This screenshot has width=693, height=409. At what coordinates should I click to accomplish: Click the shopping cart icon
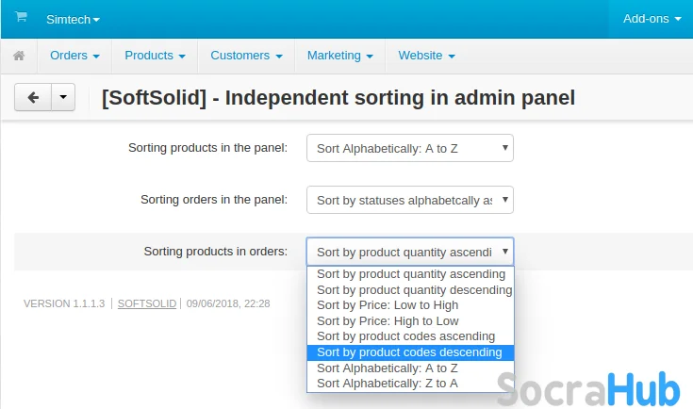click(x=21, y=17)
